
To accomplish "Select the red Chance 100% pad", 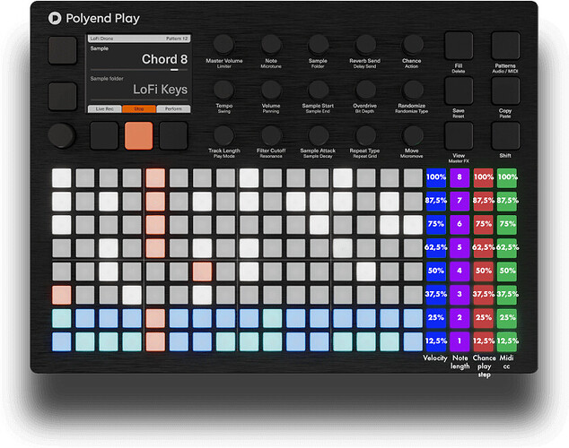I will 484,177.
